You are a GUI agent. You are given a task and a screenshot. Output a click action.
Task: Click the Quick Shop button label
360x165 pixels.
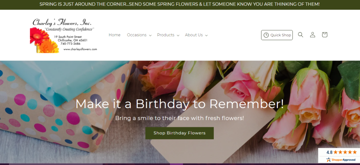[x=281, y=35]
